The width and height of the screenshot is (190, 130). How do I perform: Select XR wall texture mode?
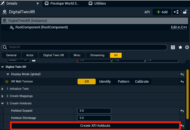(x=87, y=82)
